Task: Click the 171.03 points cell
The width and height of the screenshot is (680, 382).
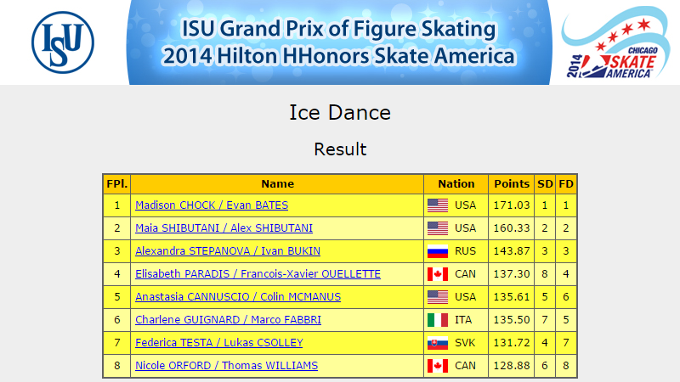Action: coord(512,205)
